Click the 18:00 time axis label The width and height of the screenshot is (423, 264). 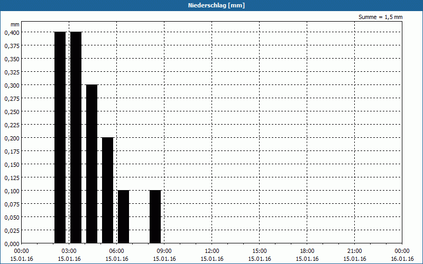[x=307, y=251]
